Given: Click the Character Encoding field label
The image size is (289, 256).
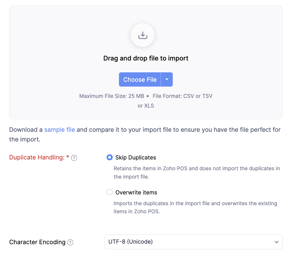Looking at the screenshot, I should tap(37, 242).
